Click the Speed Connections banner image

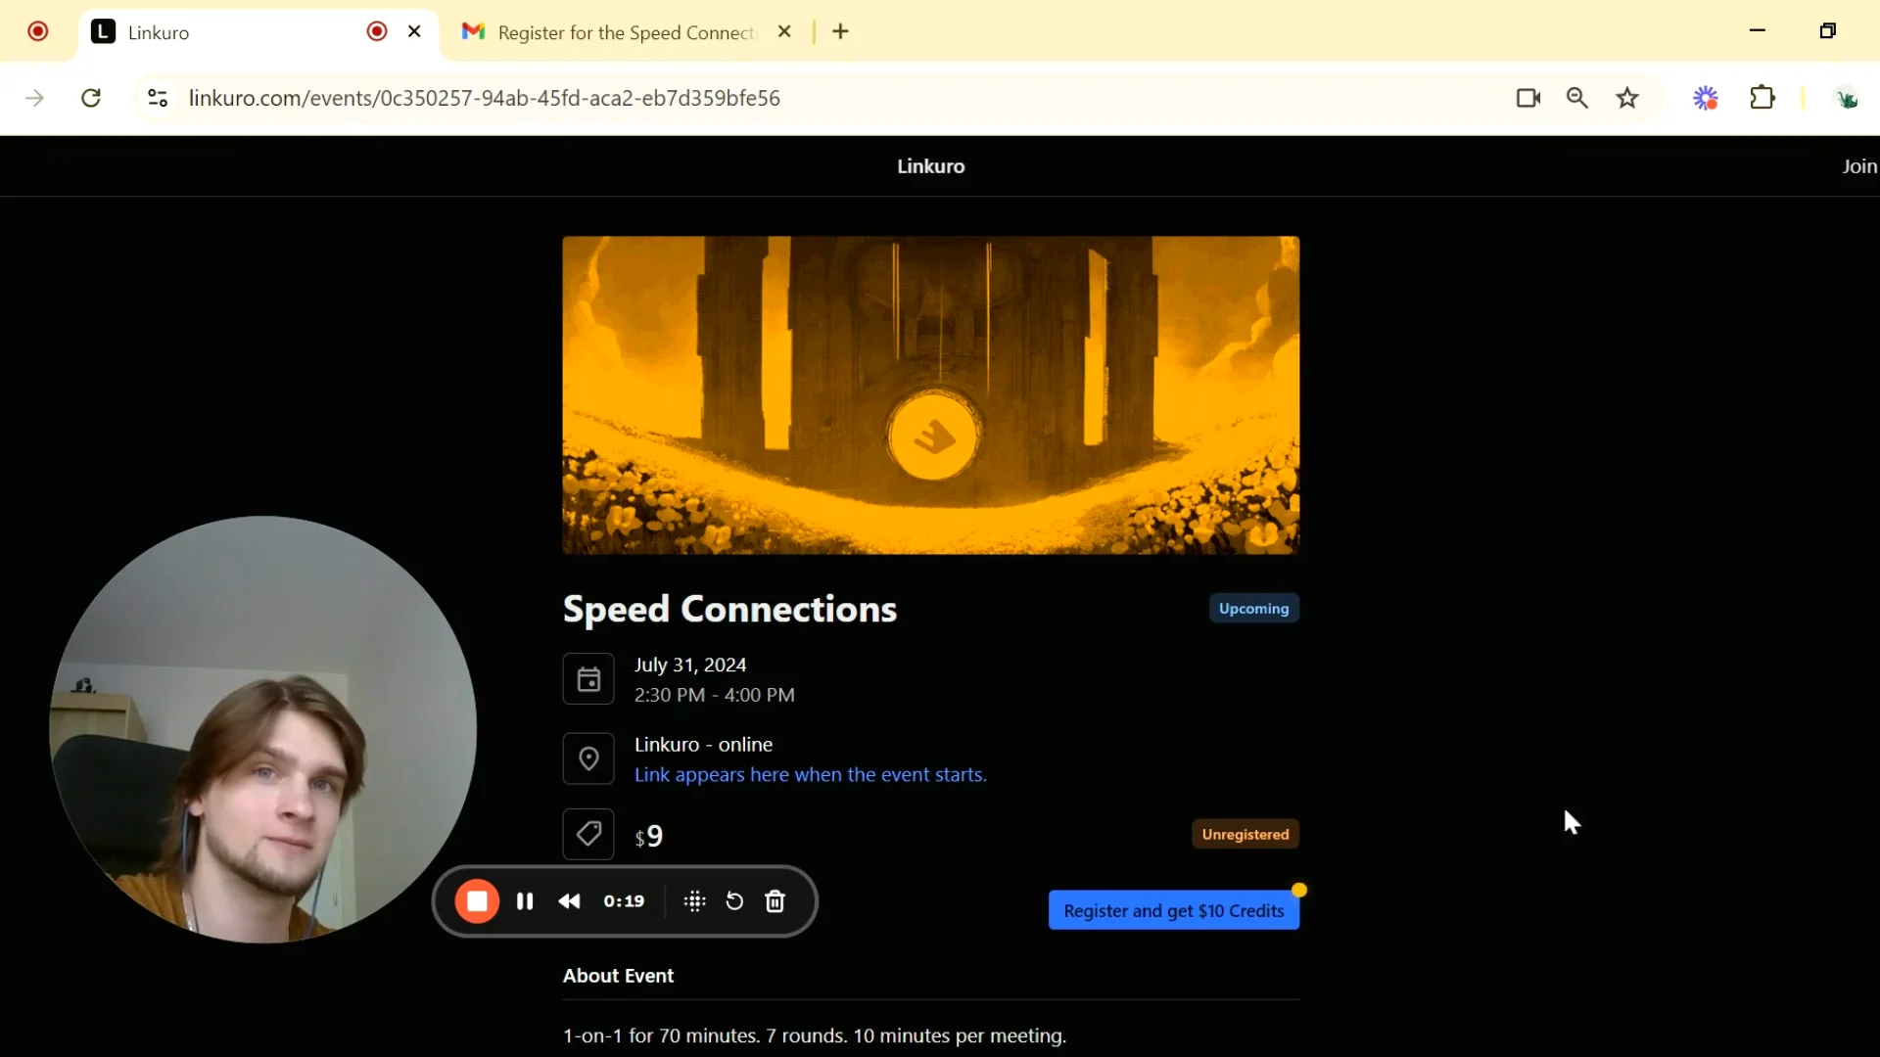[x=930, y=394]
